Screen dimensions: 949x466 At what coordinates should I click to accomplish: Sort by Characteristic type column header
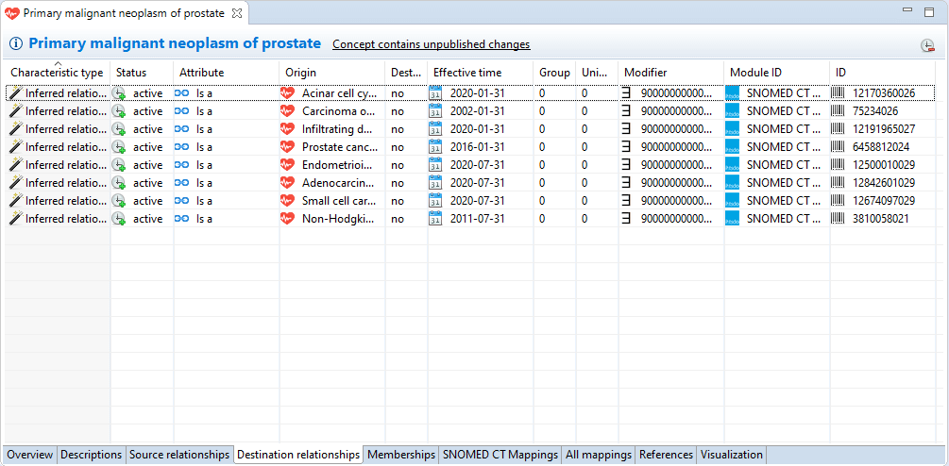pyautogui.click(x=57, y=73)
